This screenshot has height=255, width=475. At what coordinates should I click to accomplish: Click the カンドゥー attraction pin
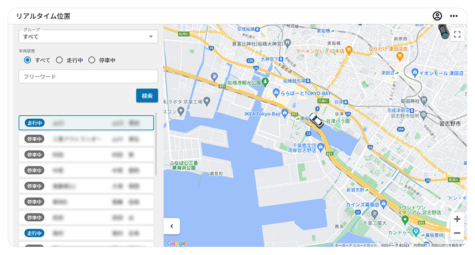point(416,232)
